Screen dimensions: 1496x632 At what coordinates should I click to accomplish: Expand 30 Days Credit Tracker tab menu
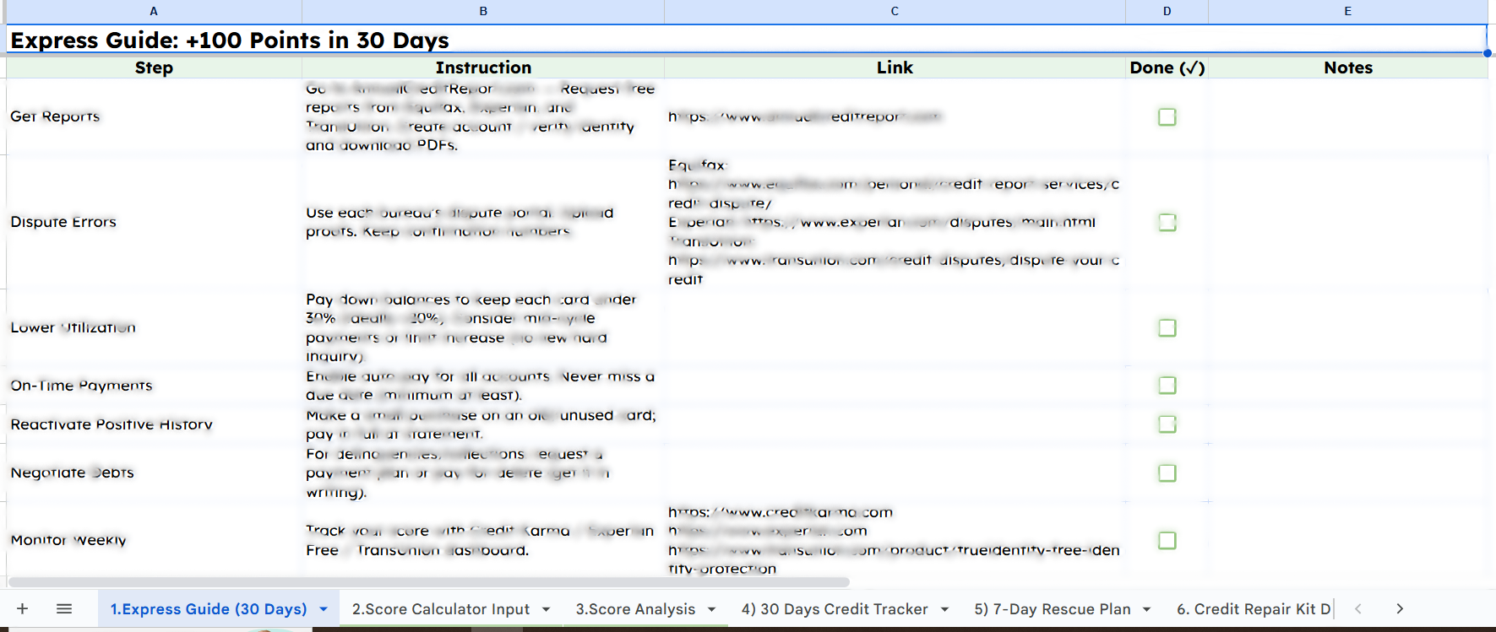[x=944, y=609]
